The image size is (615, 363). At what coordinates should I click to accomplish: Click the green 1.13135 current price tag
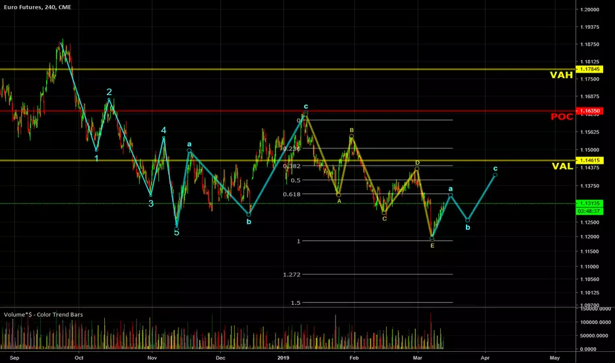point(589,203)
